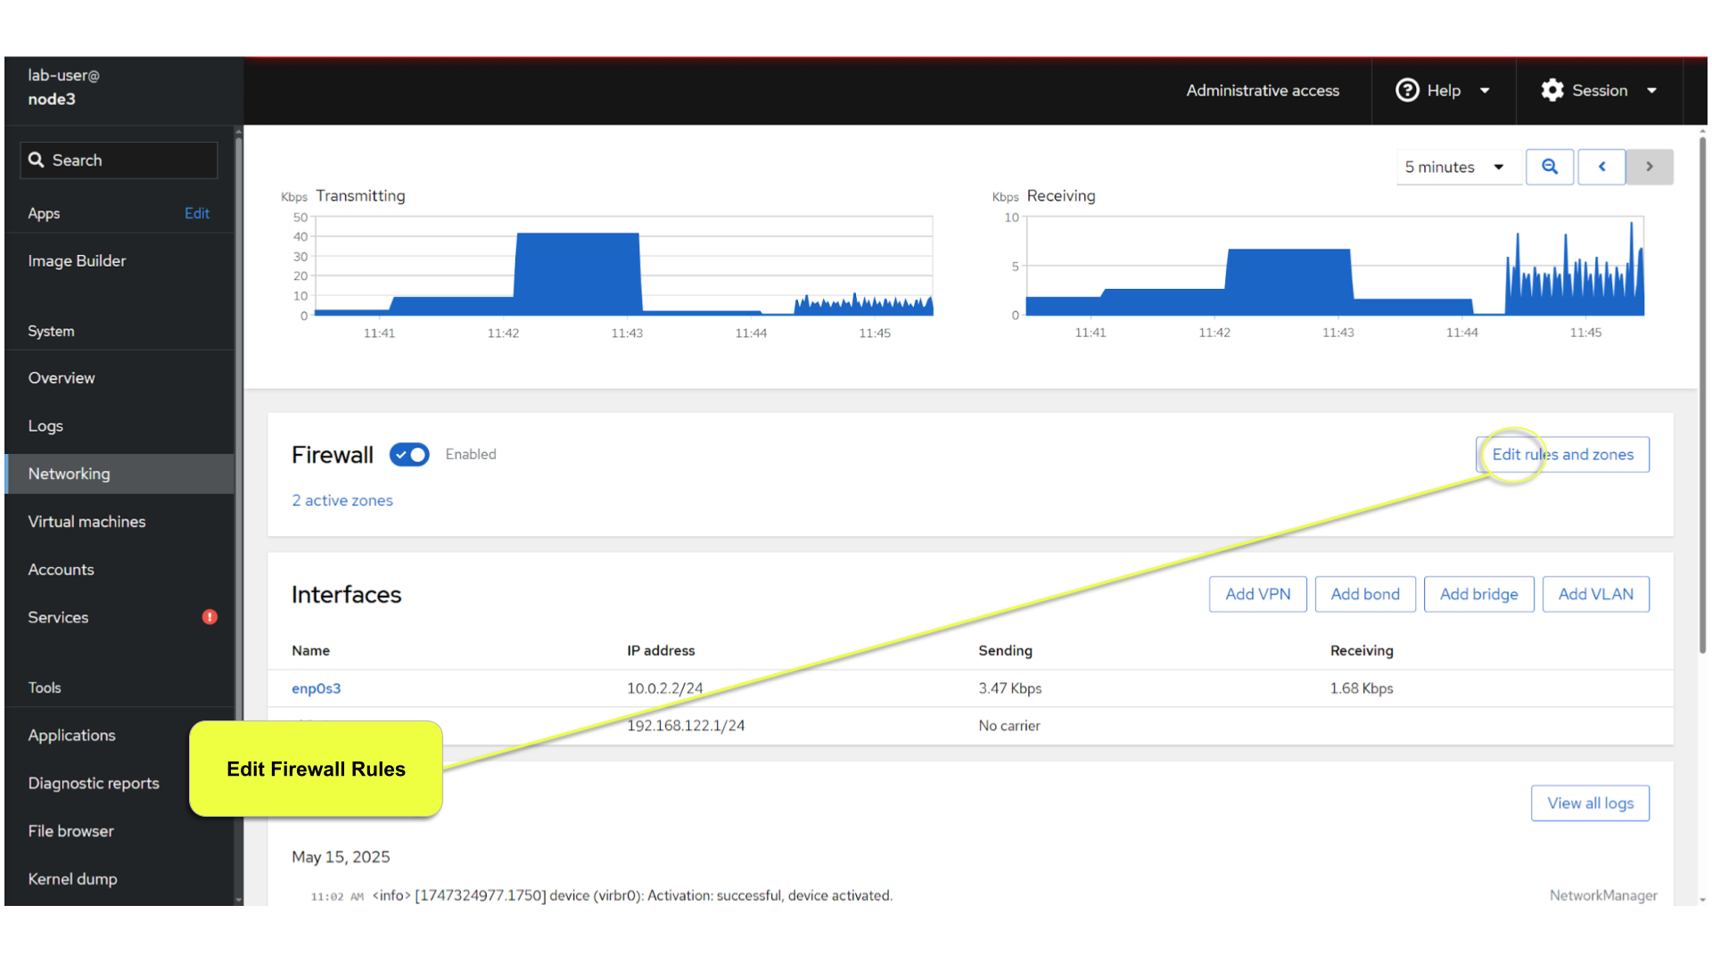Viewport: 1712px width, 963px height.
Task: Go to the Accounts sidebar item
Action: (x=61, y=570)
